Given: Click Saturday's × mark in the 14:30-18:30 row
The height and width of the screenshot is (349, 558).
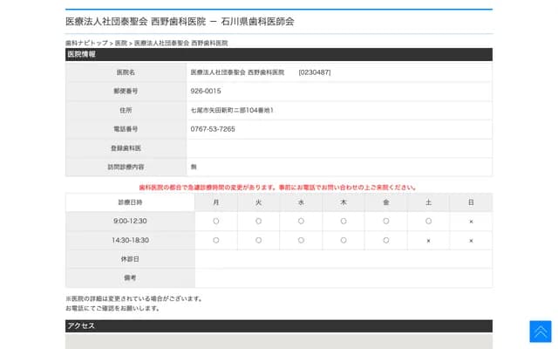Looking at the screenshot, I should 428,240.
